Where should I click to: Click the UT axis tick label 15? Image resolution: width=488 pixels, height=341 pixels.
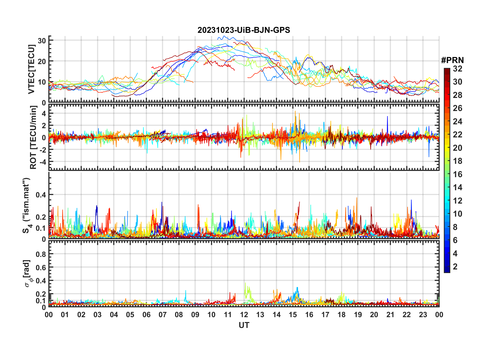(293, 315)
